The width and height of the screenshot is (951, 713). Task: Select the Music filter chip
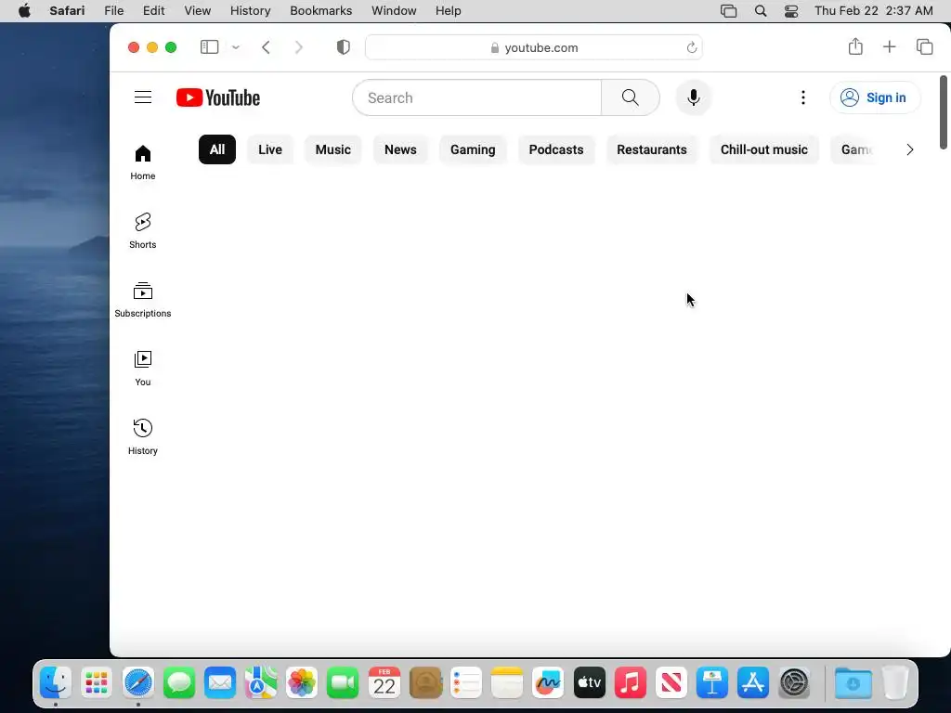(333, 149)
